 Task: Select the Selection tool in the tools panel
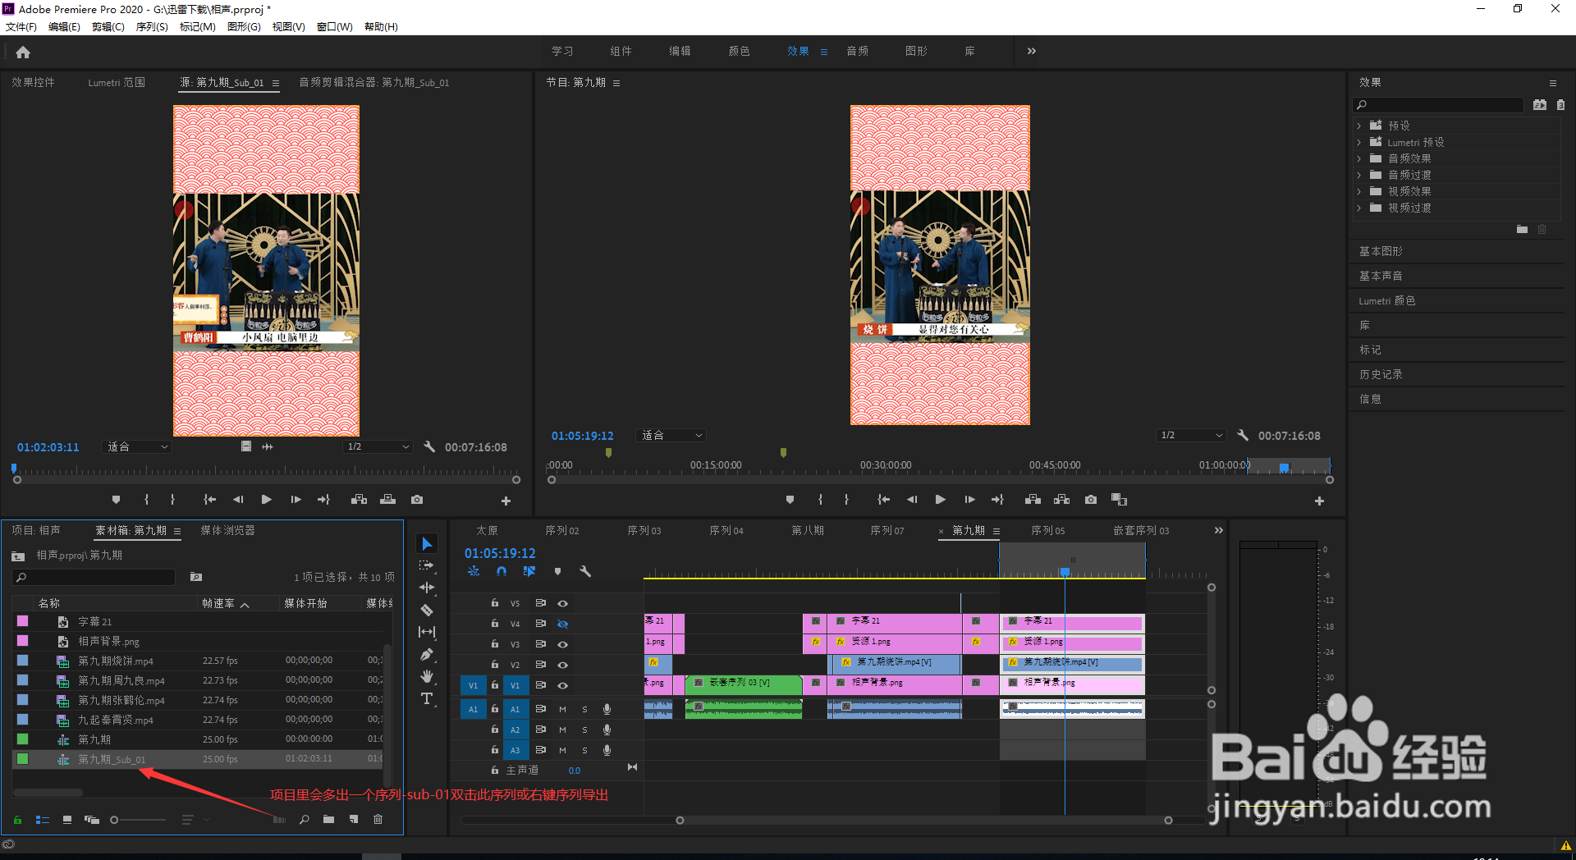[x=427, y=544]
